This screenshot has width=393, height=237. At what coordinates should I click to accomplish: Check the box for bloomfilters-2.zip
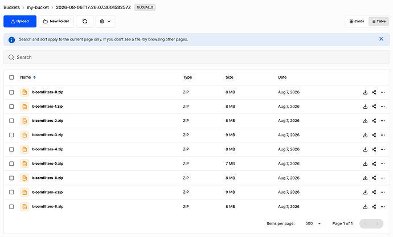pyautogui.click(x=11, y=121)
